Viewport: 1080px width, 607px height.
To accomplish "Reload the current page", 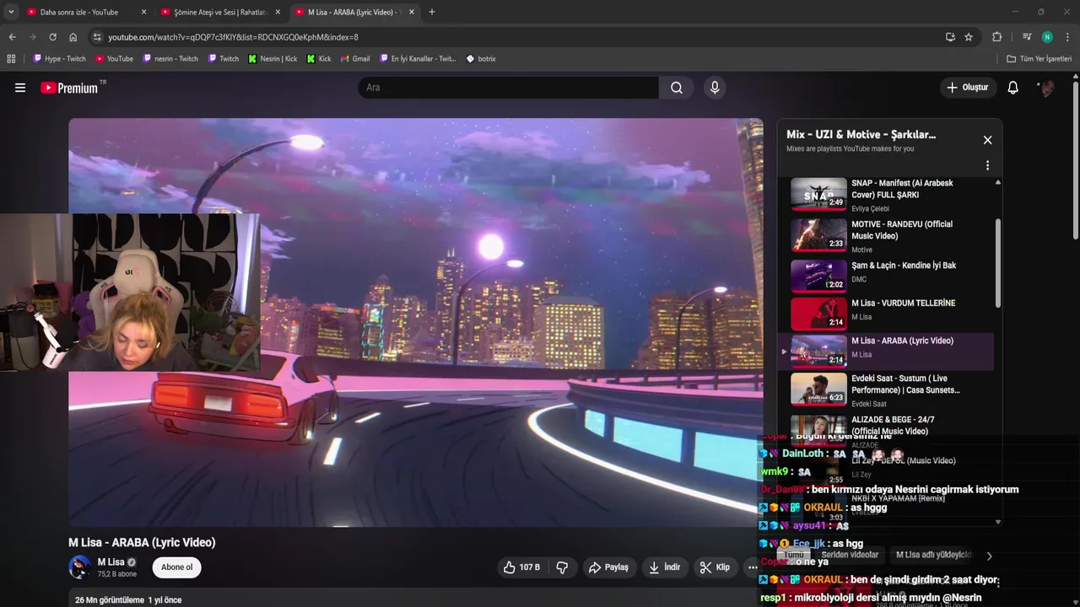I will point(52,37).
